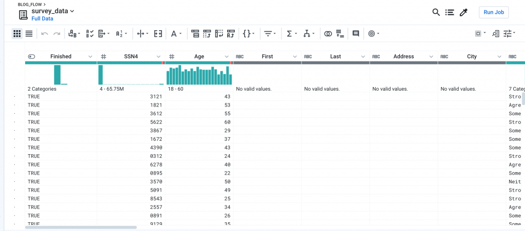Viewport: 525px width, 231px height.
Task: Click the SSN4 column quality bar
Action: [131, 63]
